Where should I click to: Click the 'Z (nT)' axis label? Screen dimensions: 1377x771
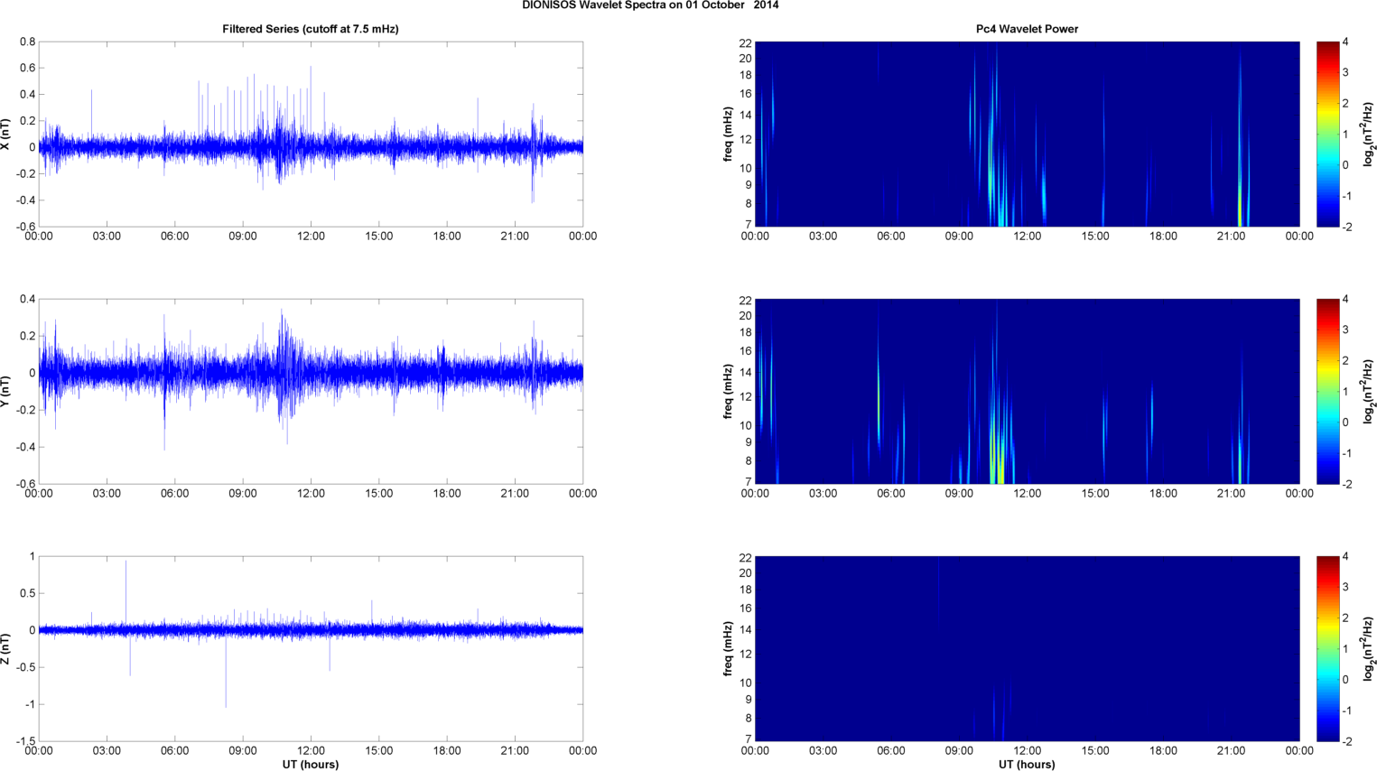tap(5, 649)
